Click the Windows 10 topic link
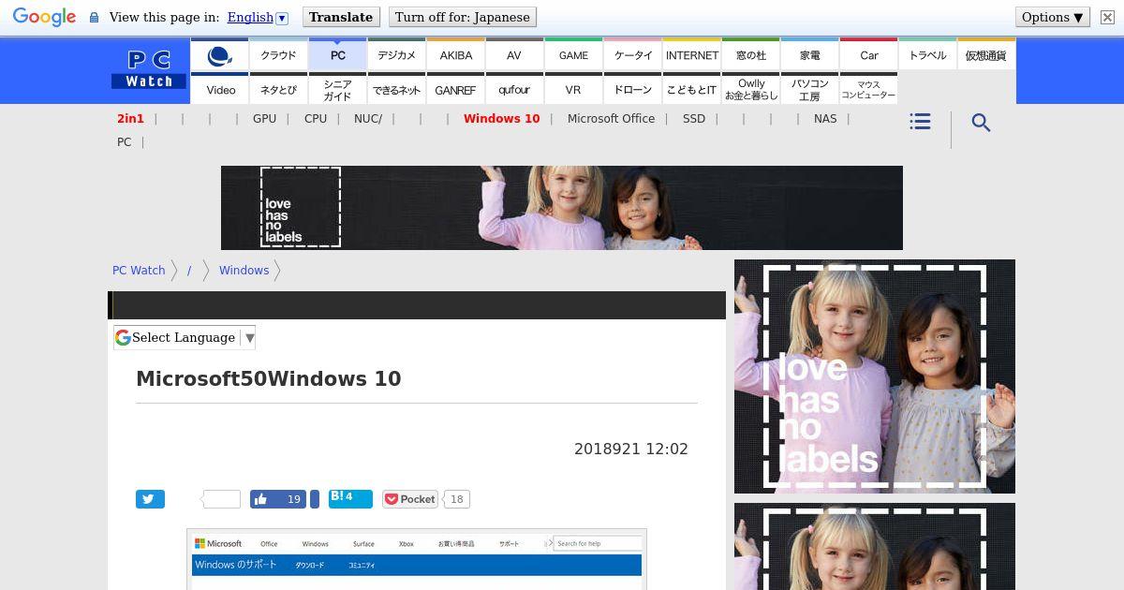 501,118
